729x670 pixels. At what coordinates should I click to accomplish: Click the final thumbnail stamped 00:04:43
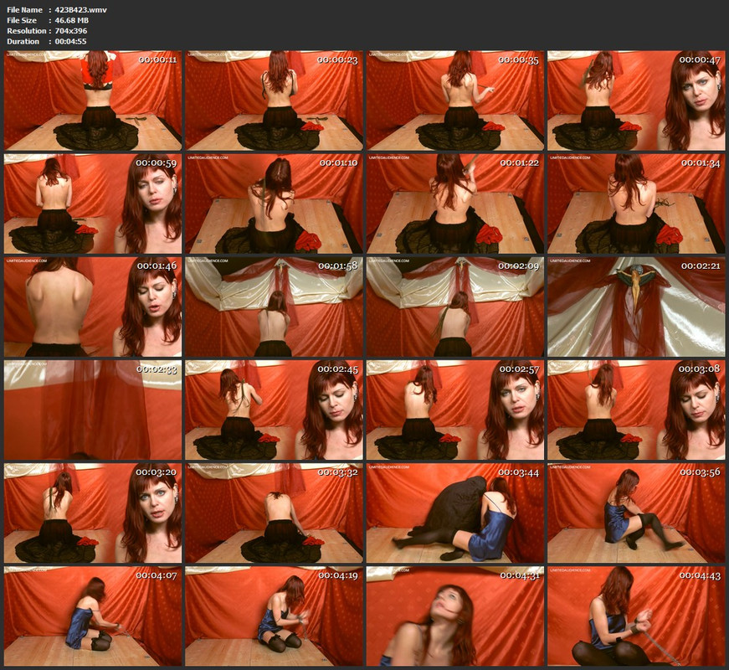(636, 616)
